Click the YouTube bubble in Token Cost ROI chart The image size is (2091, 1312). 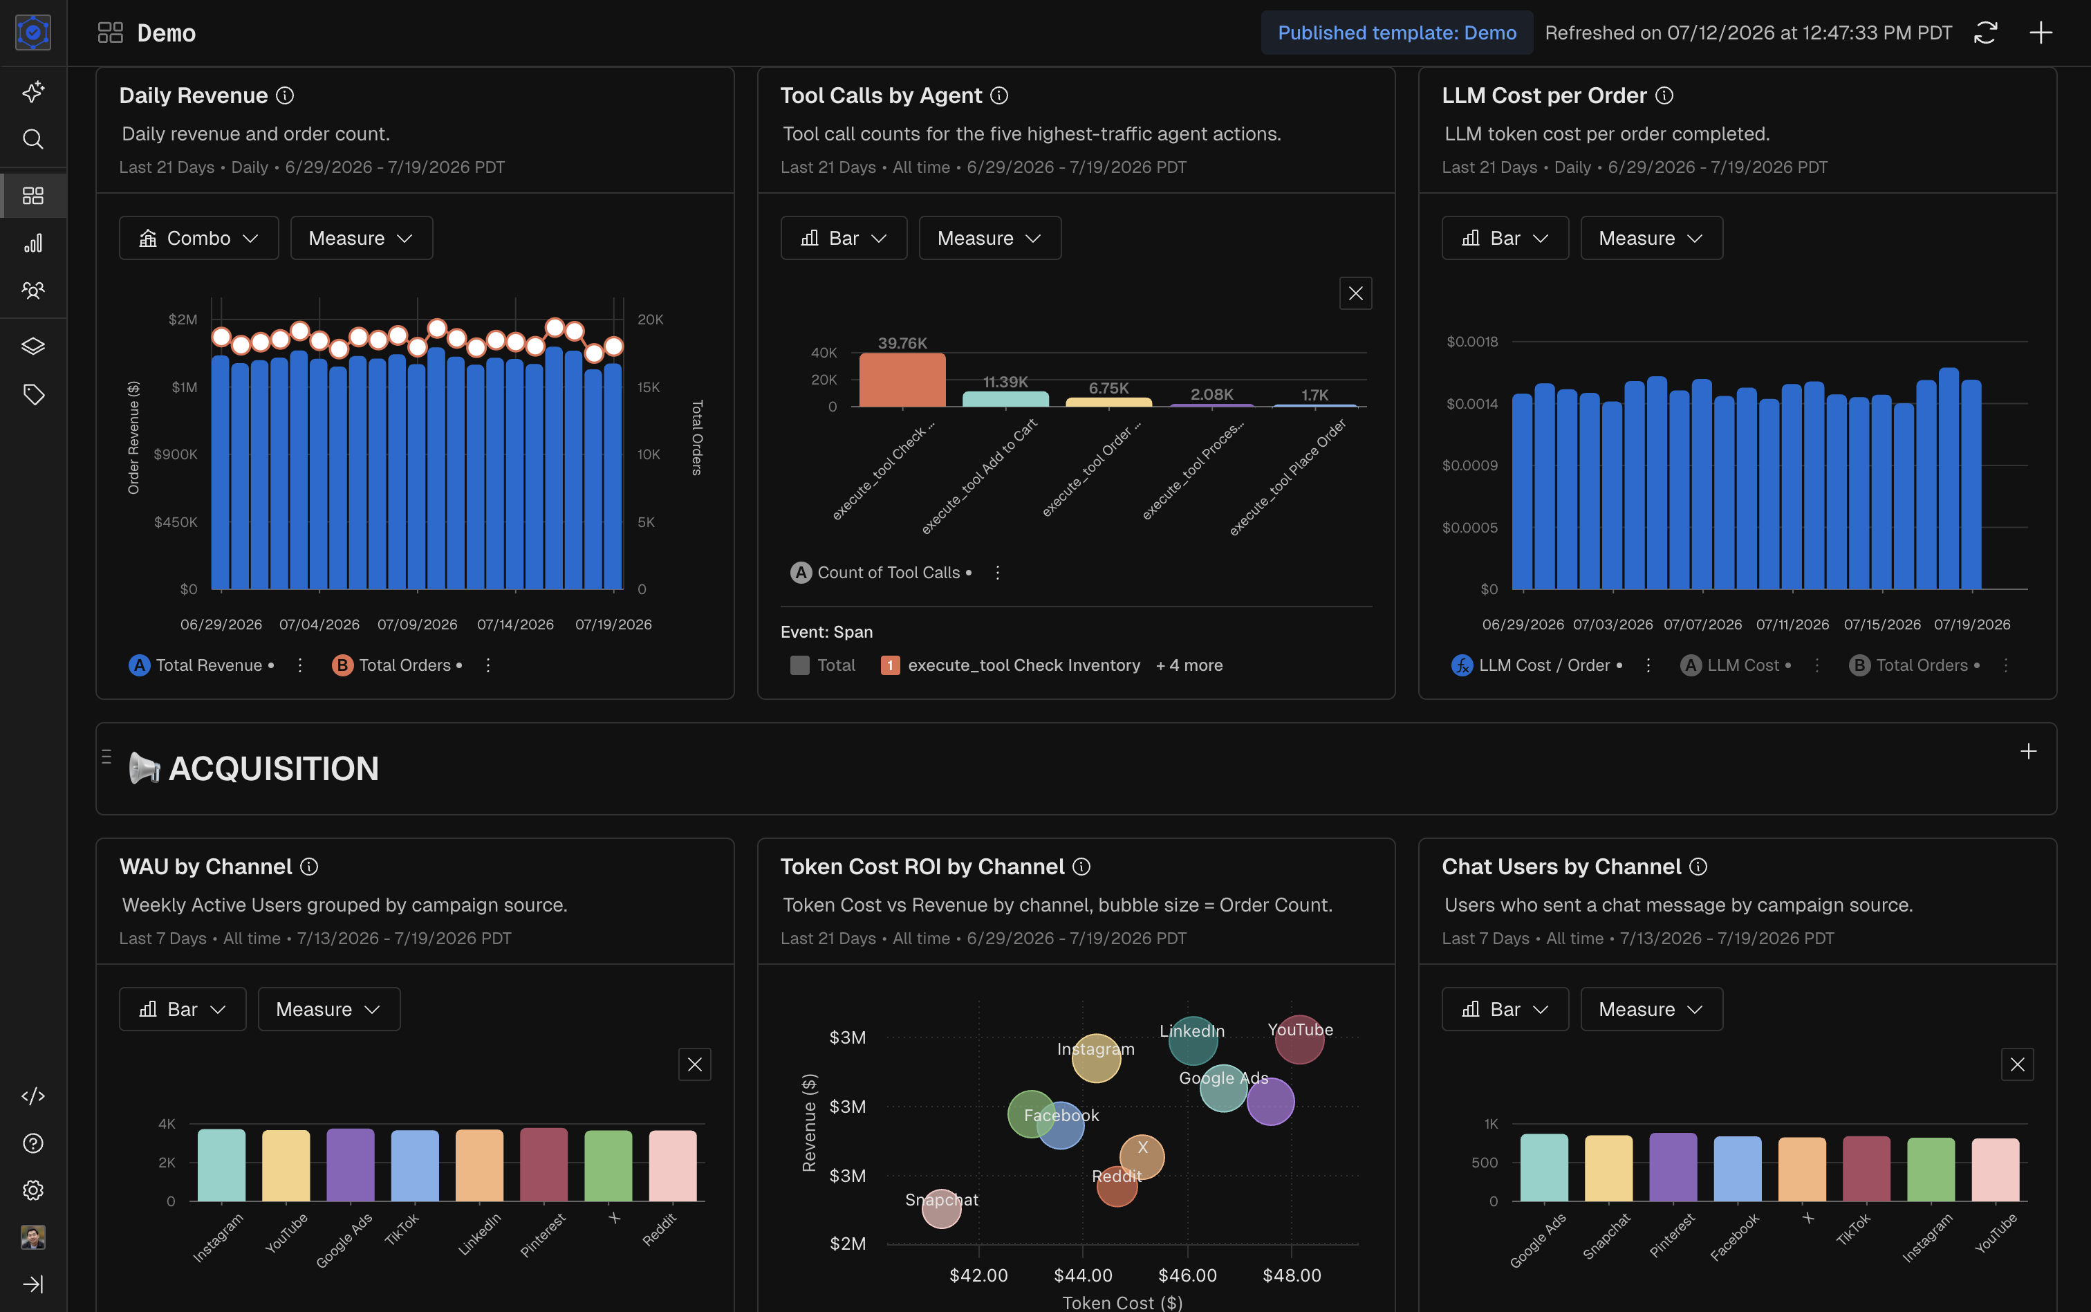(x=1299, y=1040)
